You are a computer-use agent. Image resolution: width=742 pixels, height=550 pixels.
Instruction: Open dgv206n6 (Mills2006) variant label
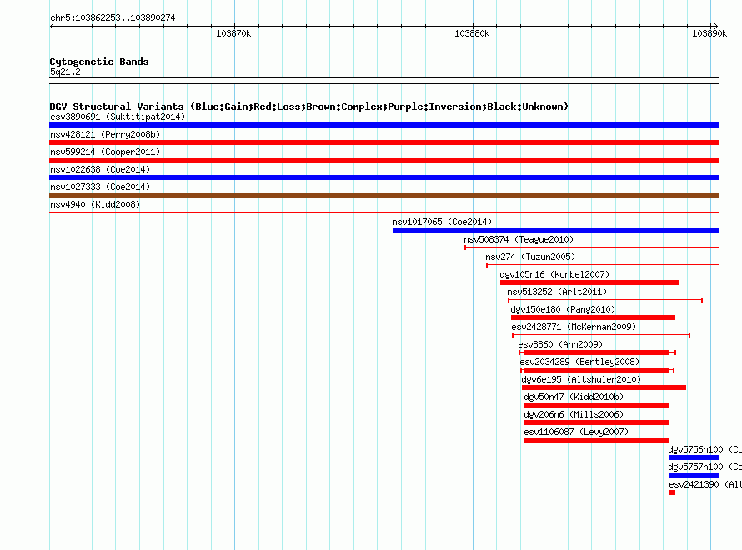(574, 414)
